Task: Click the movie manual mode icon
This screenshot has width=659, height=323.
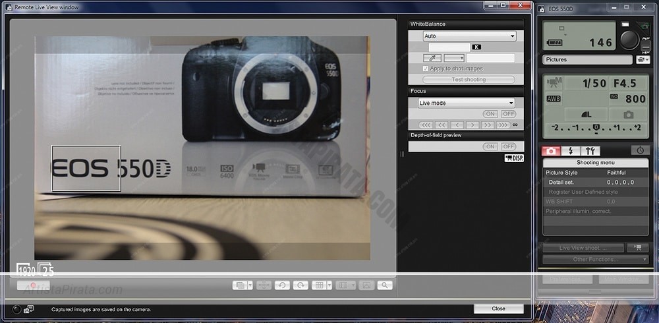Action: 554,82
